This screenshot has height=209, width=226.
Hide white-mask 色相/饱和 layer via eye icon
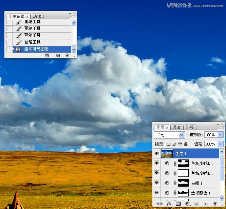(156, 173)
